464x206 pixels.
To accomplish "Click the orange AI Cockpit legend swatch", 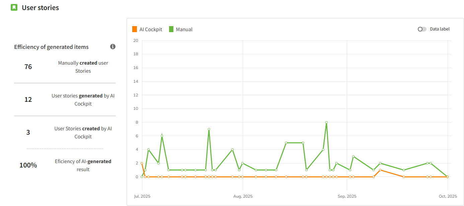I will pos(135,29).
